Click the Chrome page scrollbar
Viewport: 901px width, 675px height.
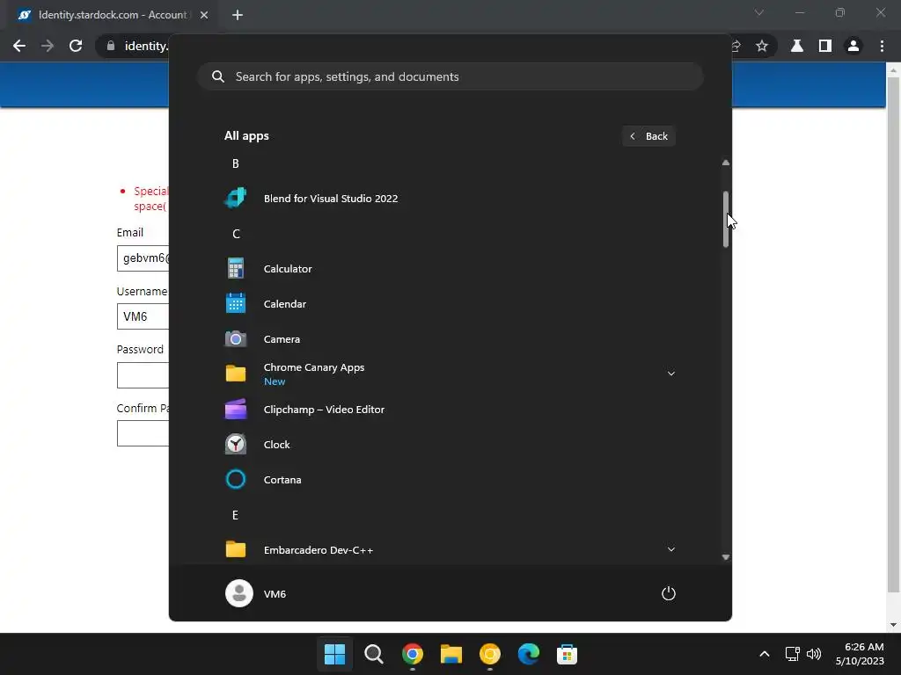(893, 336)
